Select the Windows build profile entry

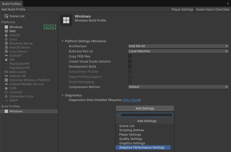click(16, 111)
